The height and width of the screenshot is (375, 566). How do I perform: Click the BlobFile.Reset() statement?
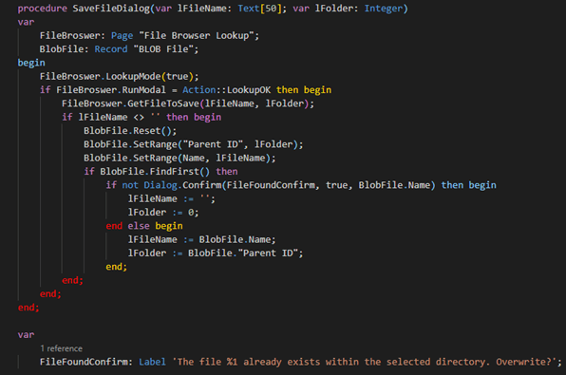130,131
